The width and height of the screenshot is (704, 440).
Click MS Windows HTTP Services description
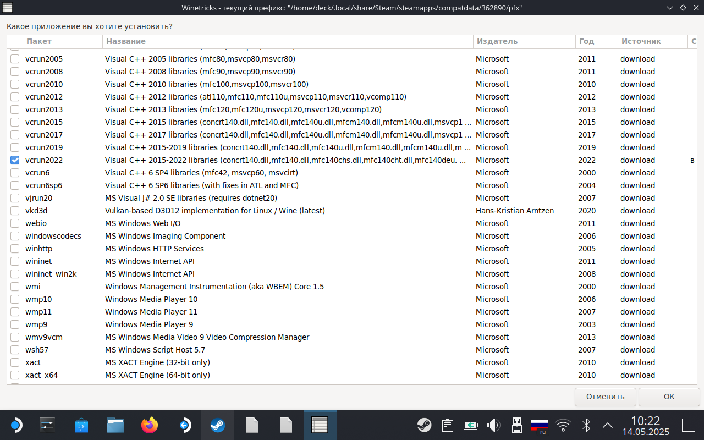coord(155,249)
